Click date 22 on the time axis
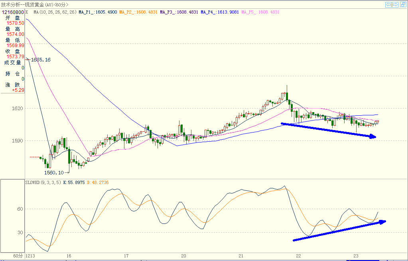This screenshot has width=408, height=261. tap(298, 256)
